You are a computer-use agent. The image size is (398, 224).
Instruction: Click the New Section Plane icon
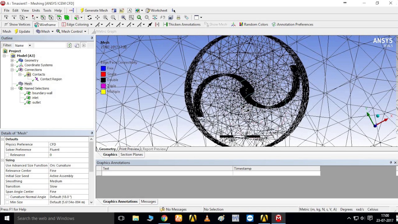tap(114, 10)
